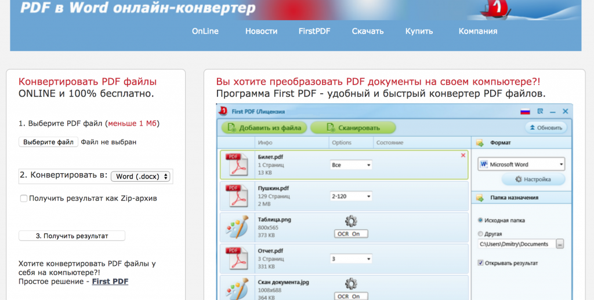Image resolution: width=594 pixels, height=300 pixels.
Task: Toggle OCR On for Скан документа.jpg
Action: coord(351,296)
